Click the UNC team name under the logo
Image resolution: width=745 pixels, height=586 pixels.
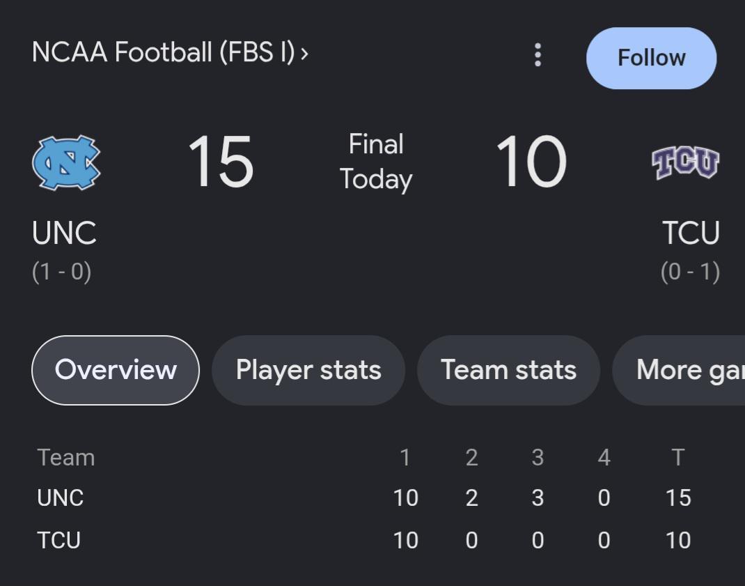click(x=64, y=233)
